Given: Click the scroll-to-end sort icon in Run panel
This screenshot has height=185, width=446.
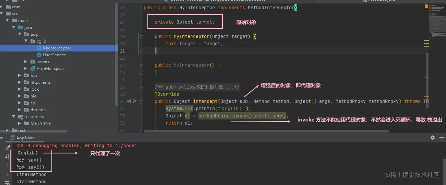Looking at the screenshot, I should pos(8,157).
